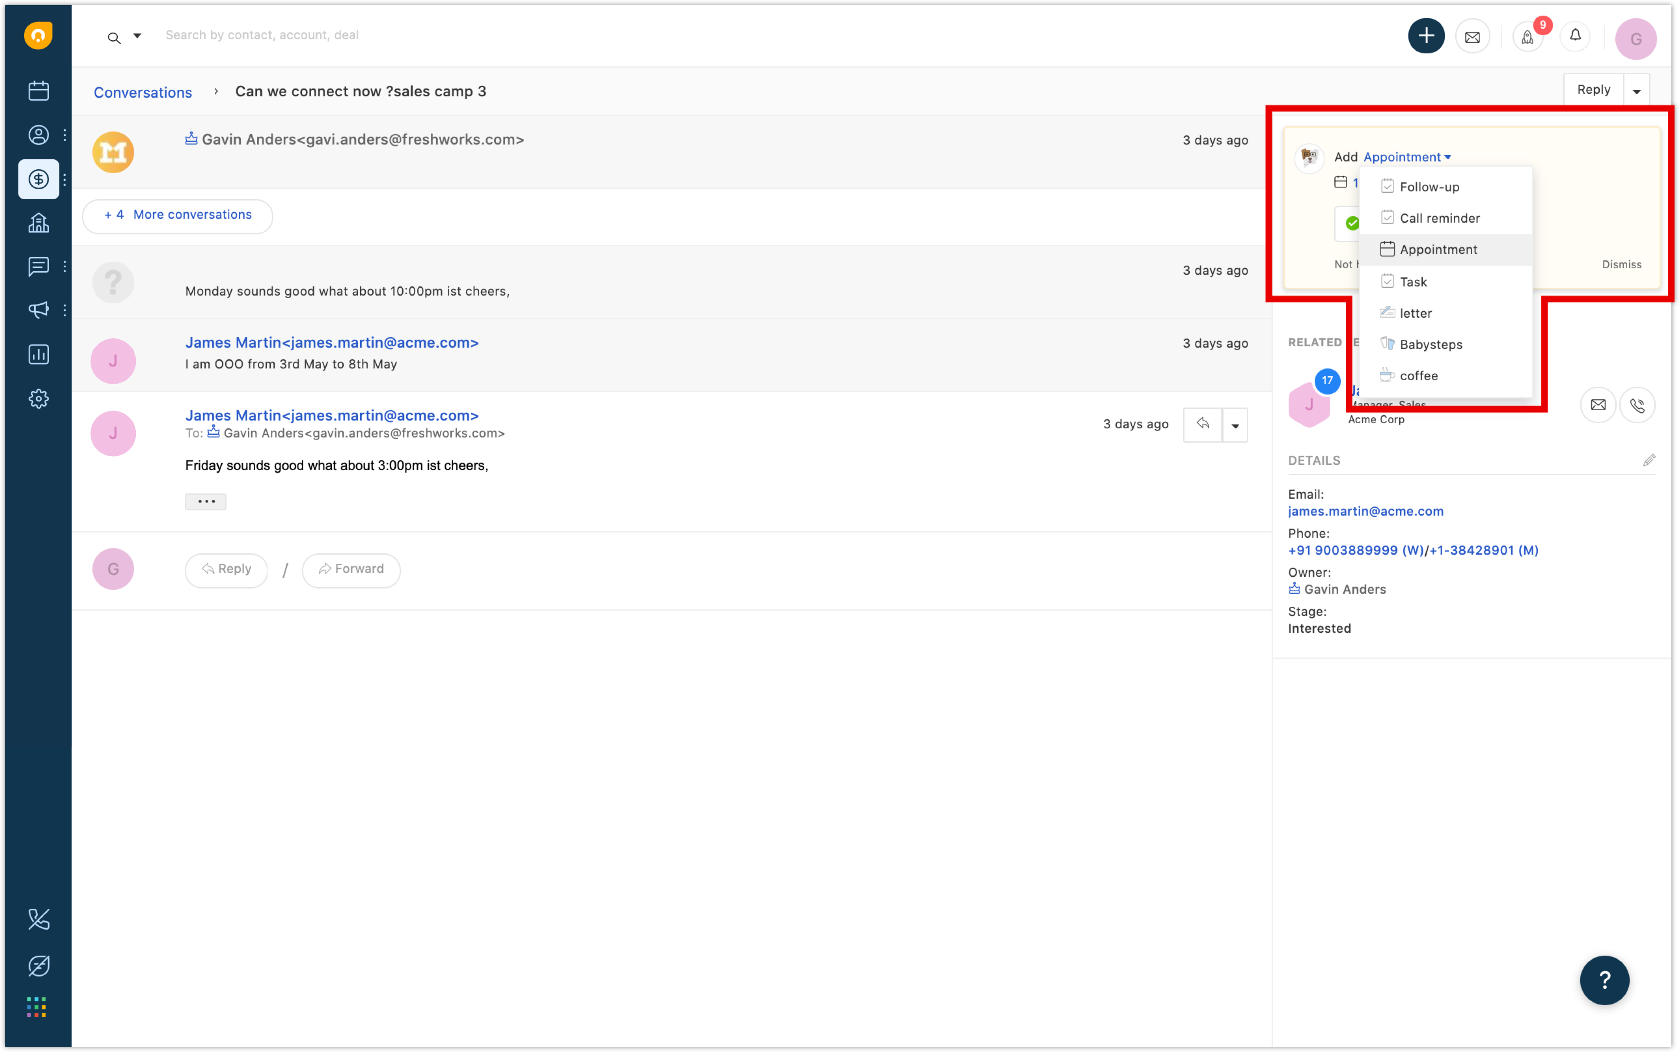
Task: Click the search by contact field
Action: (x=262, y=36)
